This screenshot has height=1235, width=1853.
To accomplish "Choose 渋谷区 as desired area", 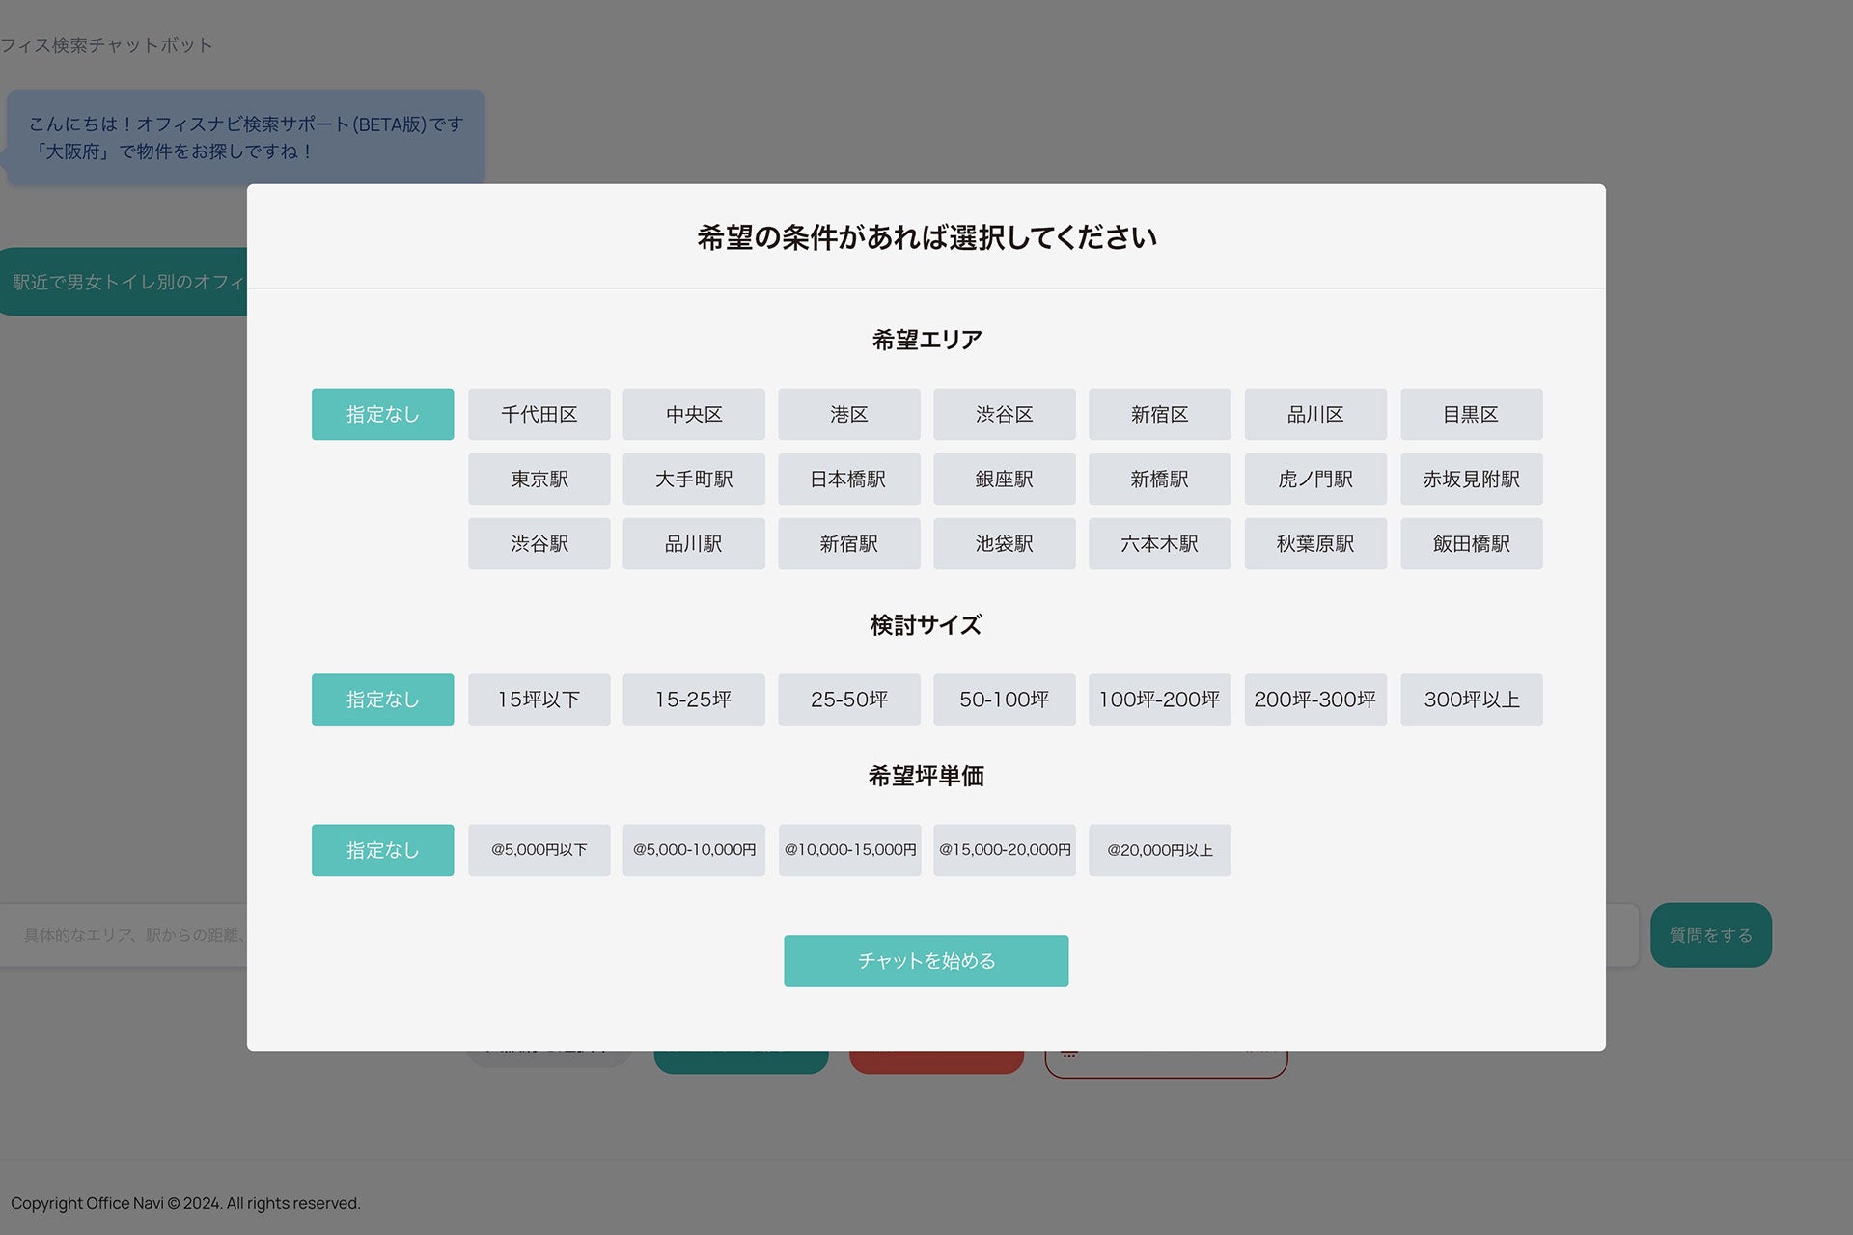I will tap(1004, 414).
